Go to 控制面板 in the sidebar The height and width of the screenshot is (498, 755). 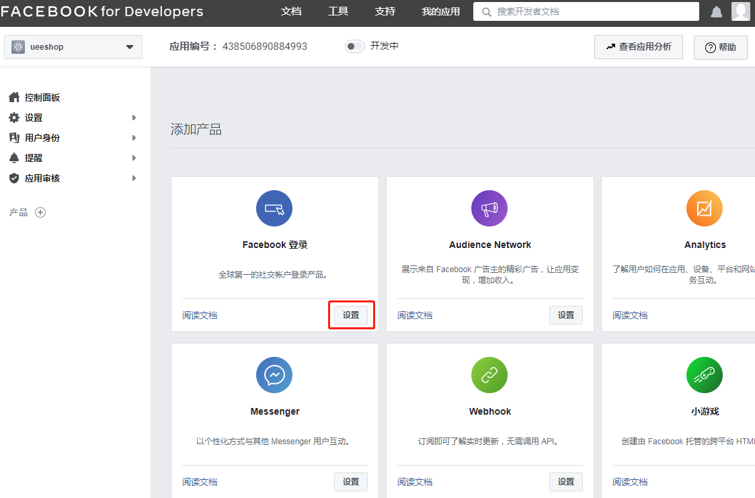pos(42,97)
